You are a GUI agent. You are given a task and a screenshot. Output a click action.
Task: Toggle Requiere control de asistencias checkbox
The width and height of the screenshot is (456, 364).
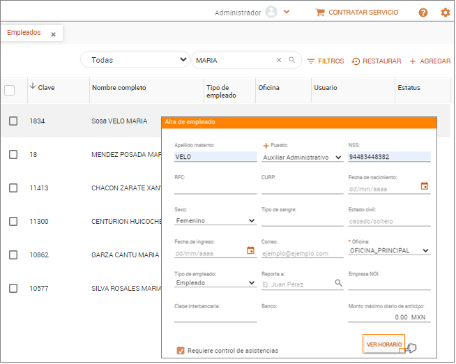181,351
